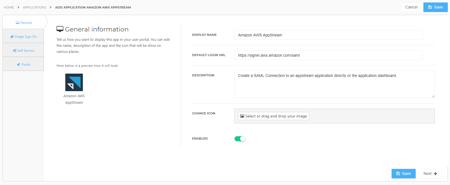Click the Amazon AWS AppStream preview caption
This screenshot has height=185, width=450.
click(x=74, y=99)
